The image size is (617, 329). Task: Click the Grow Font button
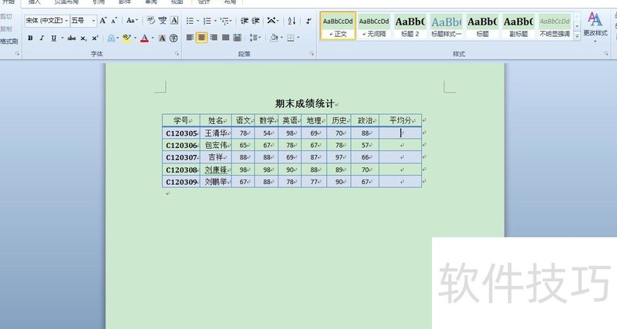coord(103,21)
